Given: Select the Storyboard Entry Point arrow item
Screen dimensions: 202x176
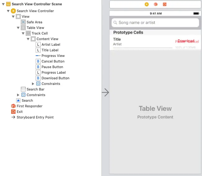Looking at the screenshot, I should tap(35, 117).
